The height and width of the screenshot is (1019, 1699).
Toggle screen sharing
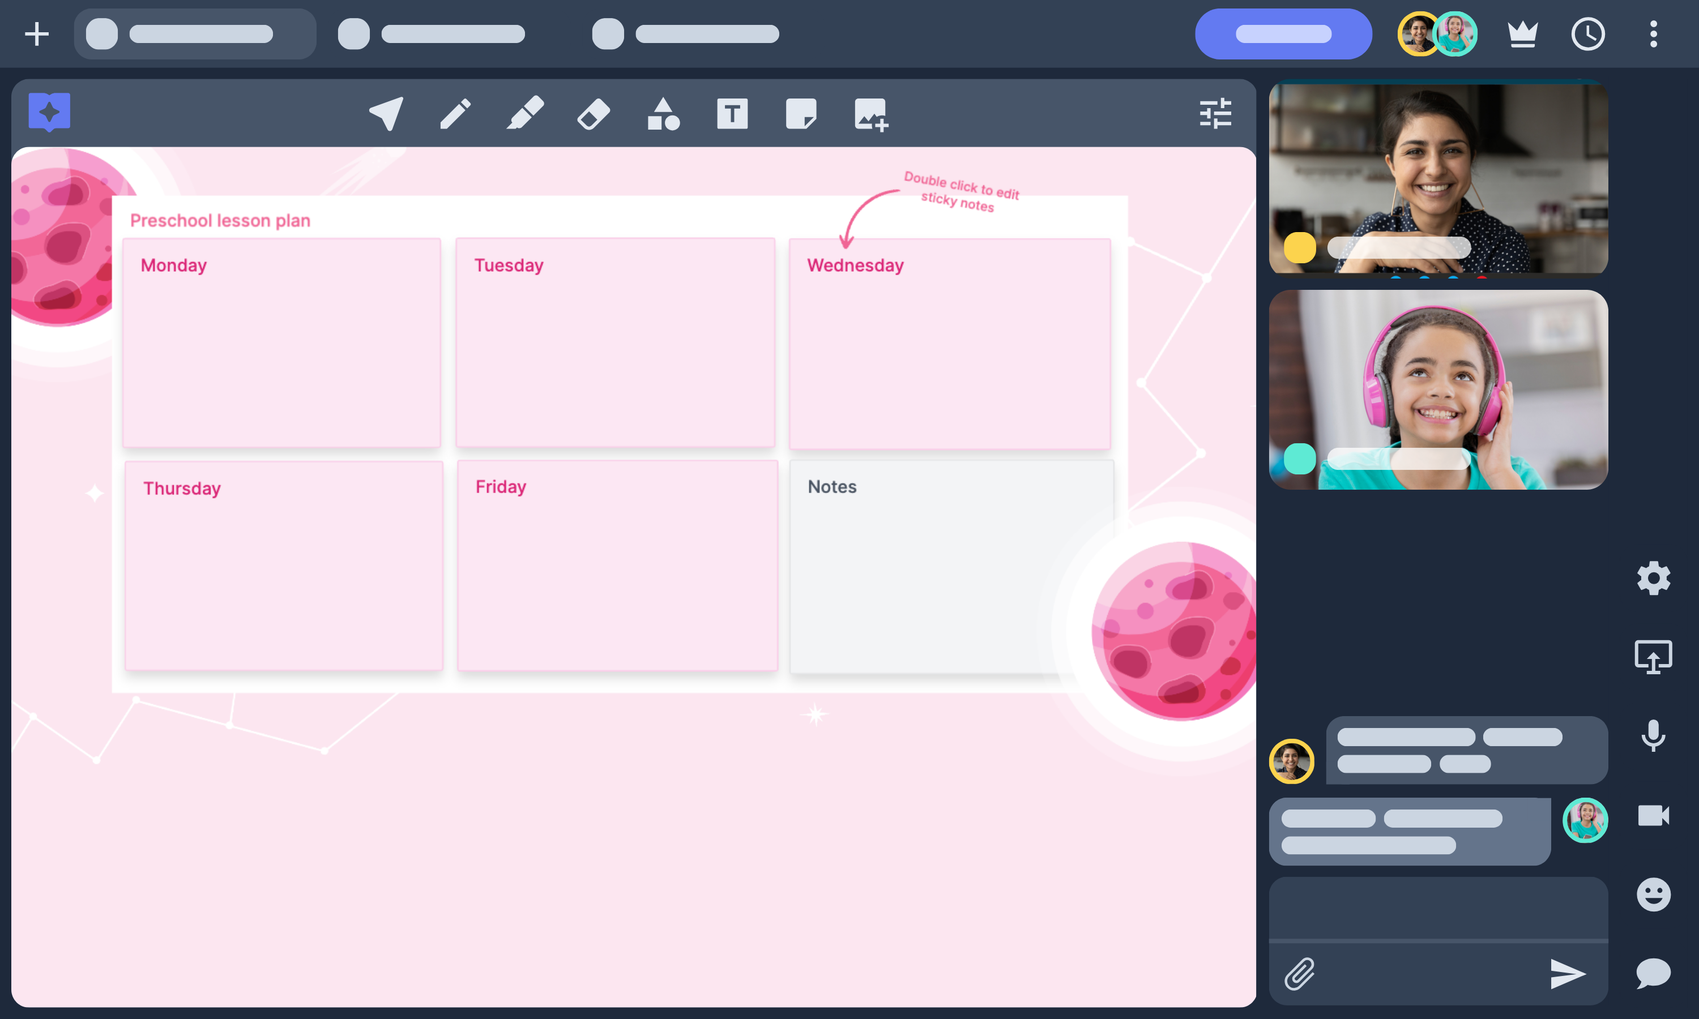coord(1654,657)
